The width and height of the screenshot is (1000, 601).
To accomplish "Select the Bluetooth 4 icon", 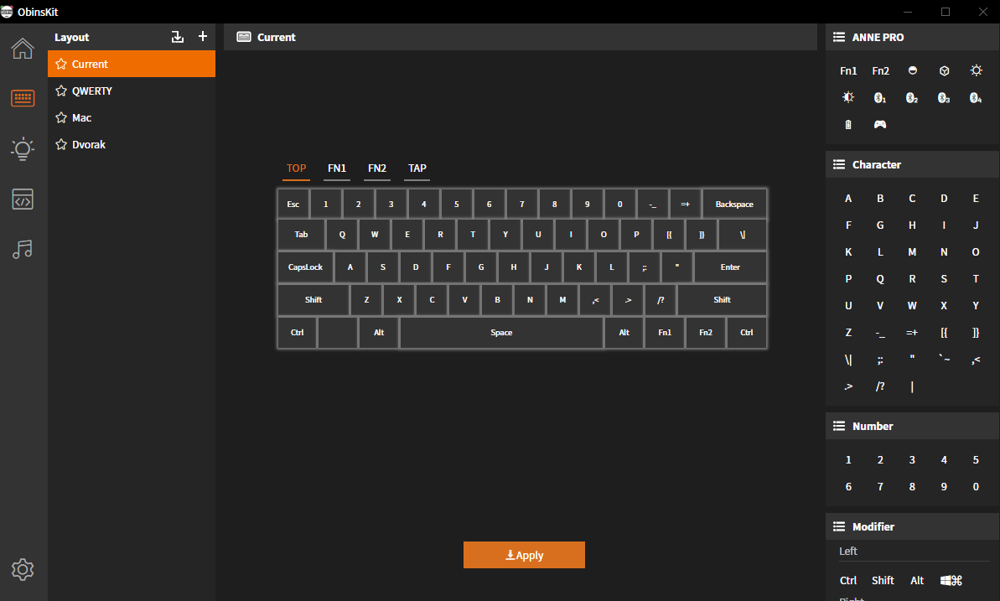I will pyautogui.click(x=976, y=97).
